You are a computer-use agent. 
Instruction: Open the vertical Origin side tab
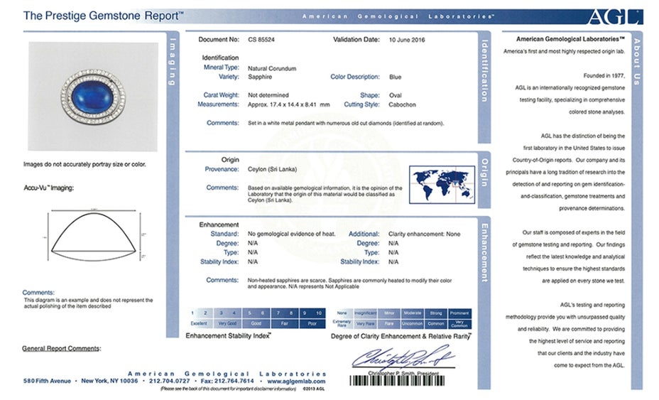pyautogui.click(x=484, y=173)
